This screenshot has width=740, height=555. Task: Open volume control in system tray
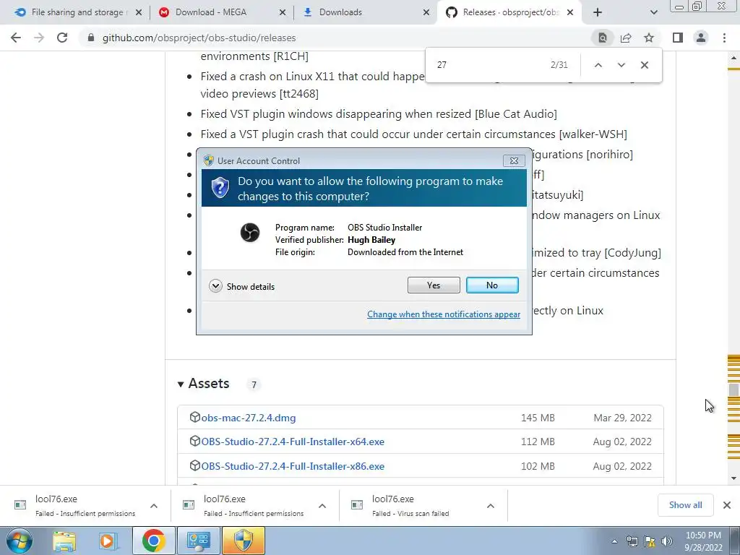tap(666, 541)
